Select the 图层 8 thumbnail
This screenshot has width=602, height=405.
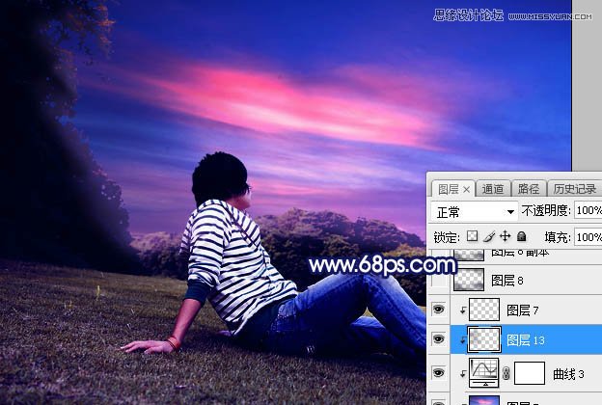pyautogui.click(x=469, y=279)
